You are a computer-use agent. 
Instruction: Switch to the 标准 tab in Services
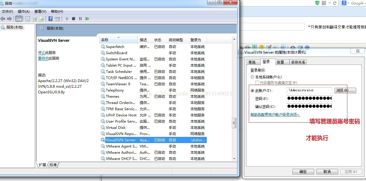(53, 165)
